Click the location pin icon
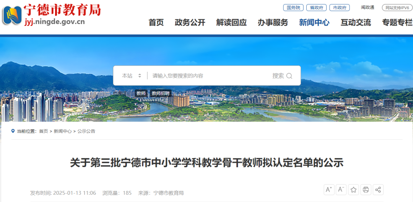The height and width of the screenshot is (202, 413). 13,131
